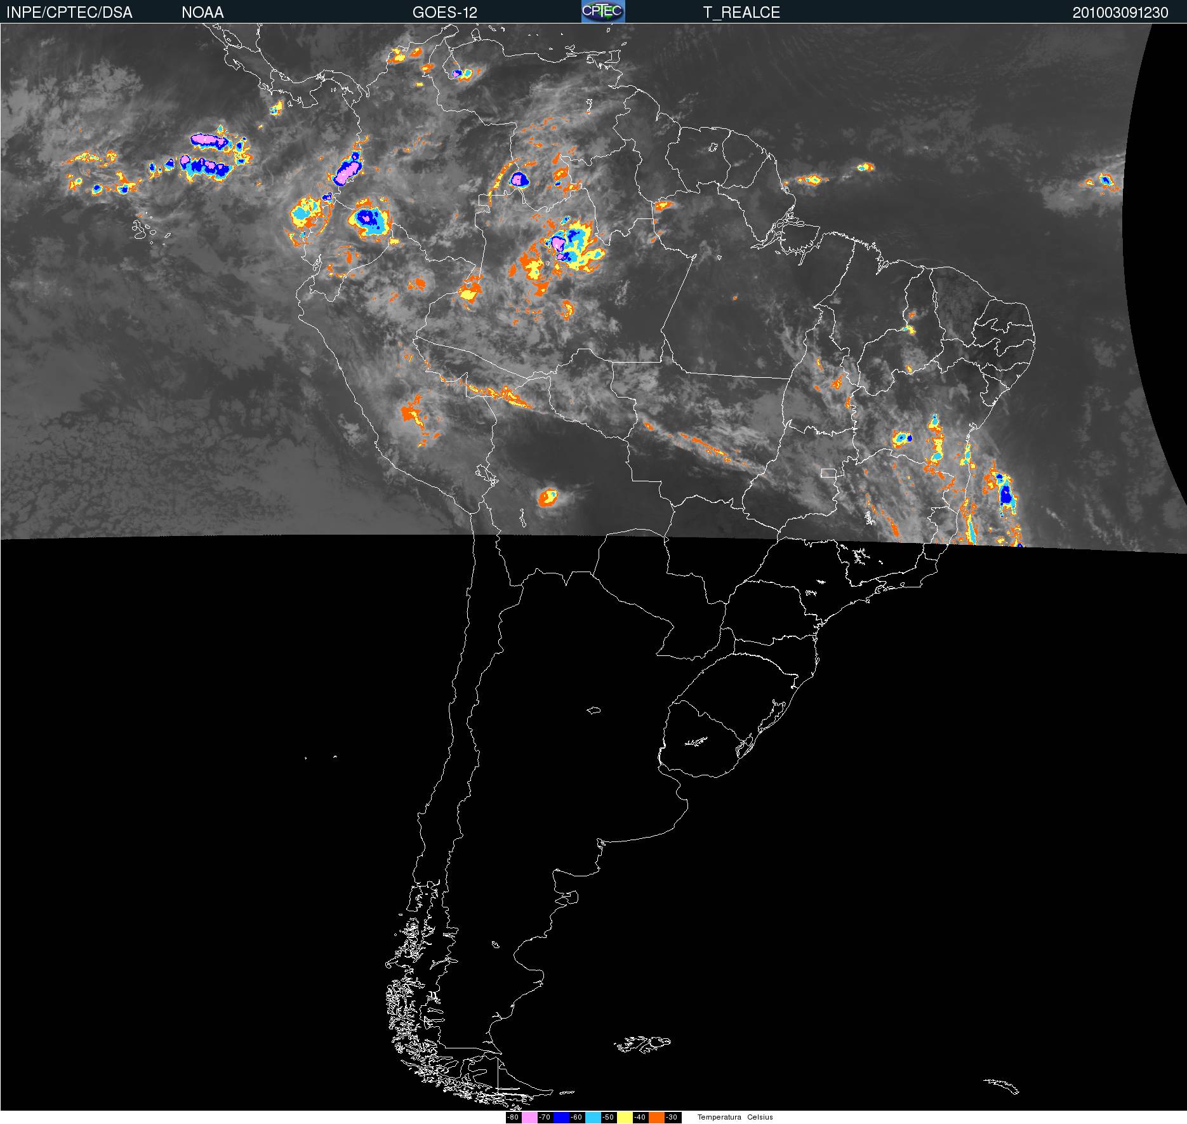The width and height of the screenshot is (1187, 1124).
Task: Click the 201003091230 timestamp
Action: click(x=1120, y=12)
